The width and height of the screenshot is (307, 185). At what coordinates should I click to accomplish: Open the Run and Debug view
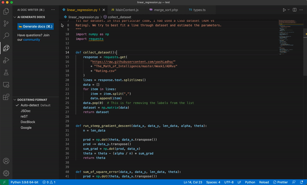click(6, 60)
